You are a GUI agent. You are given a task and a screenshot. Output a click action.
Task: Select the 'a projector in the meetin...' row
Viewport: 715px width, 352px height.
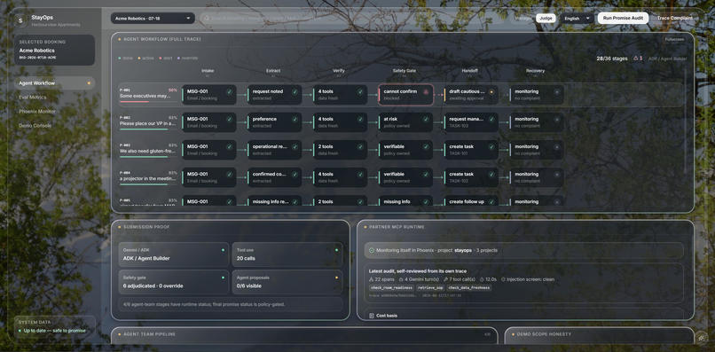coord(148,177)
